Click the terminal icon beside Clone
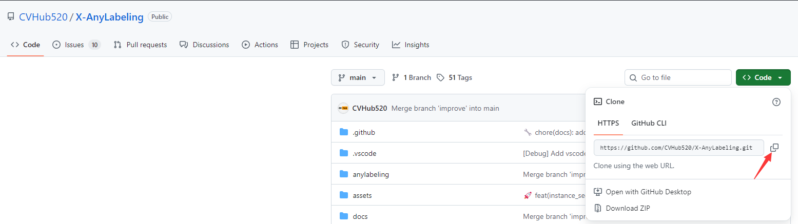The image size is (798, 224). click(598, 101)
